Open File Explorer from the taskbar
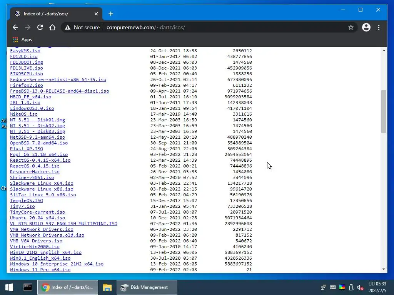 (x=107, y=287)
